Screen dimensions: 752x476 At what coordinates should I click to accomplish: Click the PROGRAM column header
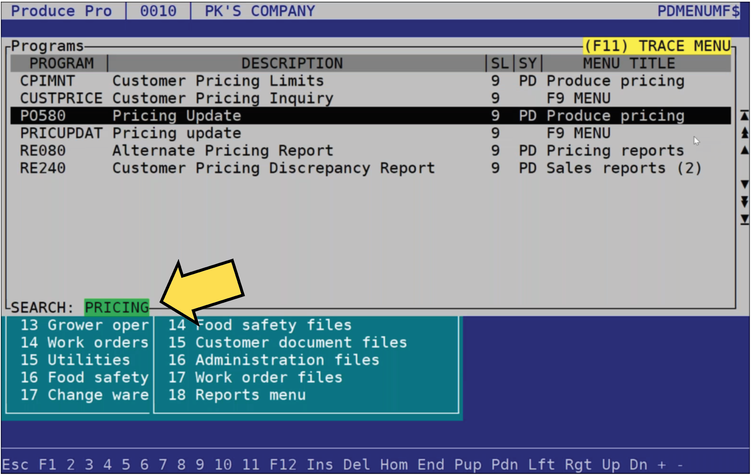click(61, 63)
